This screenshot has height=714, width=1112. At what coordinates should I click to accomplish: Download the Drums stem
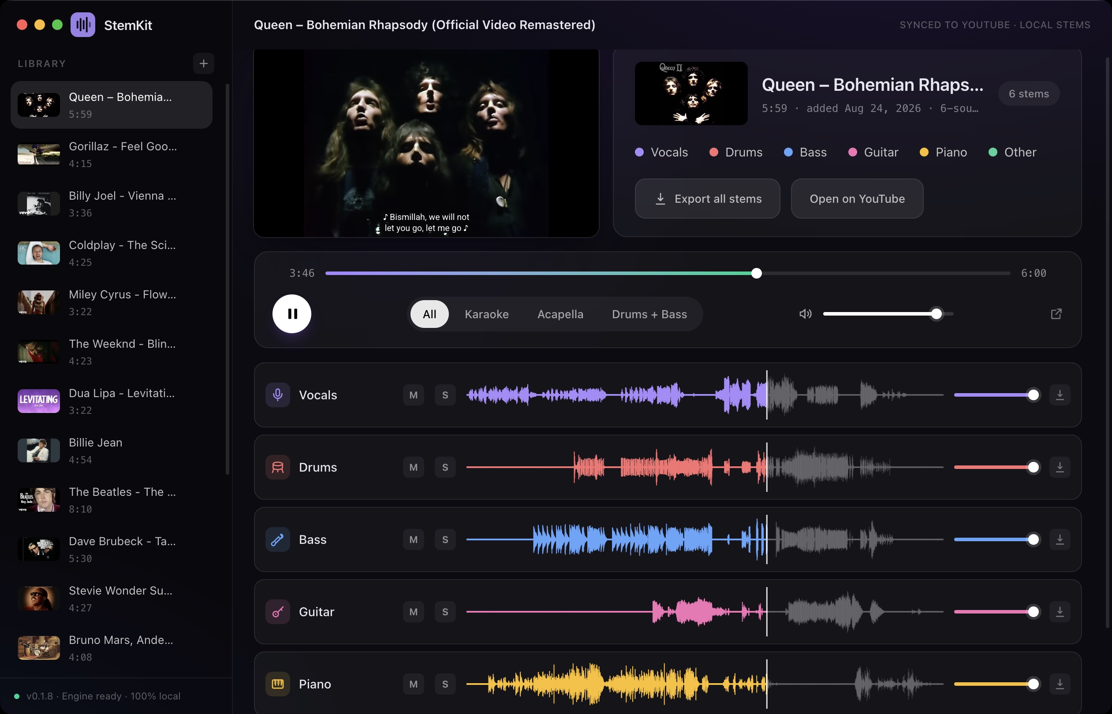(x=1060, y=467)
